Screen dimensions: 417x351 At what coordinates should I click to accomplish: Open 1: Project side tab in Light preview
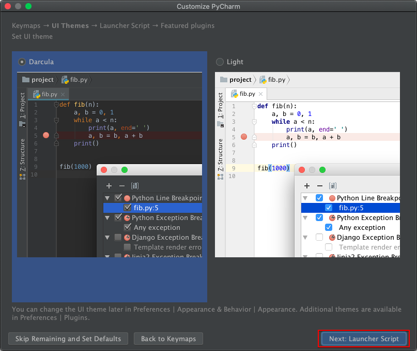220,105
